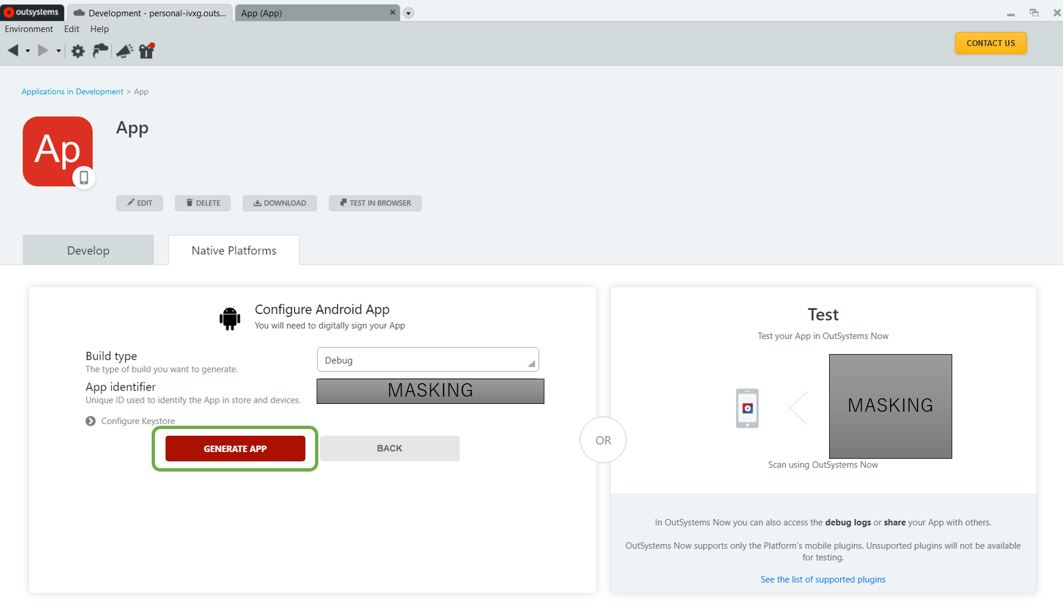Click the red App icon thumbnail

pyautogui.click(x=58, y=151)
